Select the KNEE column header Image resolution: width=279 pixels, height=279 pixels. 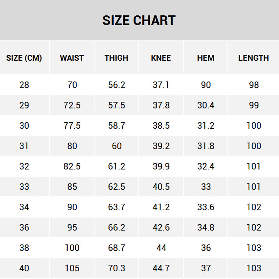click(161, 58)
